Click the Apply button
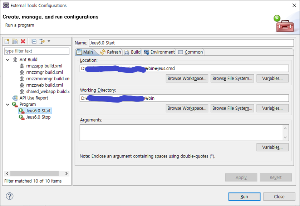 pyautogui.click(x=241, y=177)
